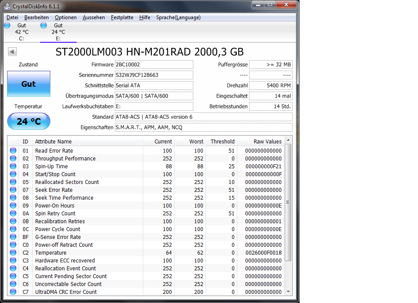Minimize the CrystalDiskInfo window

(x=258, y=4)
